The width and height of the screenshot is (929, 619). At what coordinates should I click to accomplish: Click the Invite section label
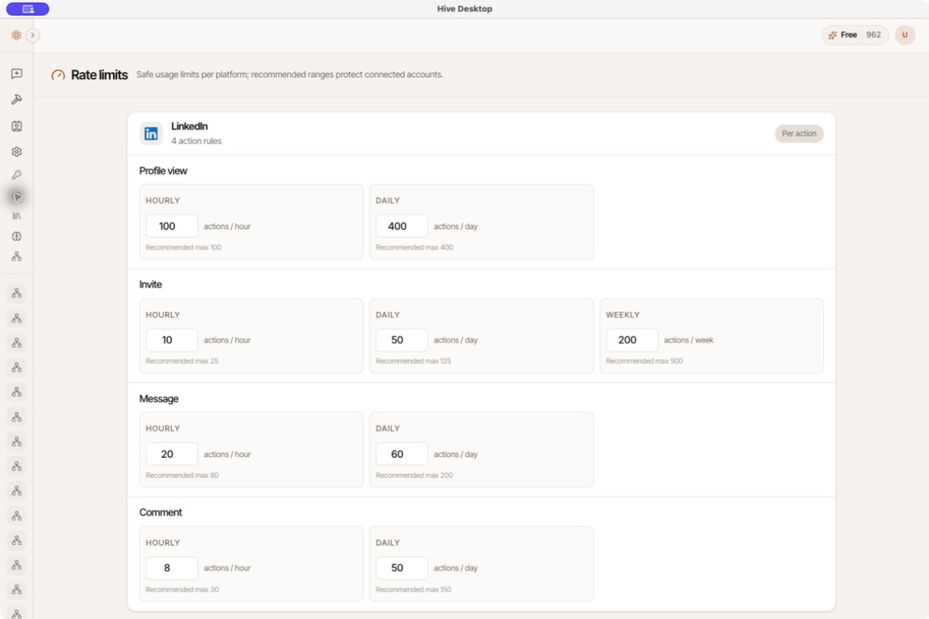coord(151,285)
